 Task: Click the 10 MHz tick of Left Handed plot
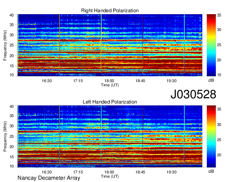tap(12, 166)
